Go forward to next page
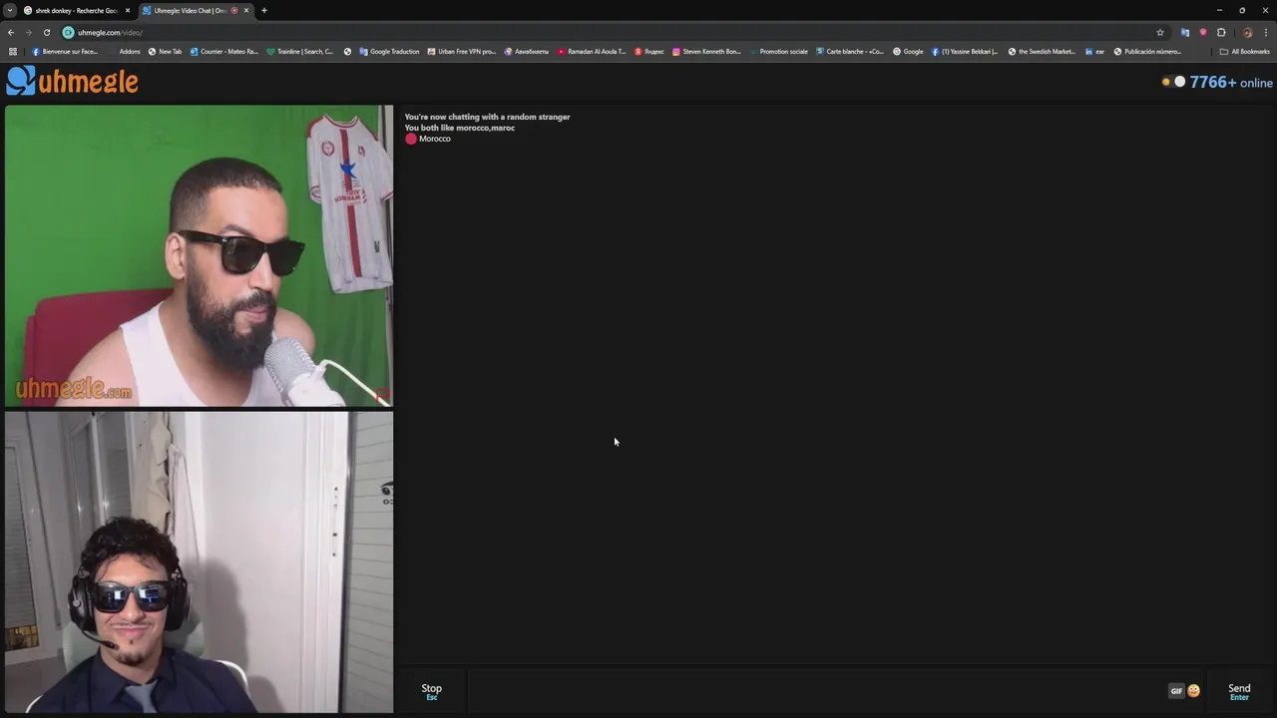Viewport: 1277px width, 718px height. (28, 32)
